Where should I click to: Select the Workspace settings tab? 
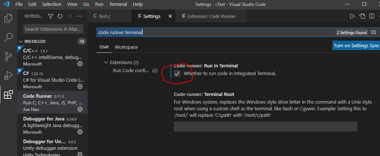pos(126,47)
